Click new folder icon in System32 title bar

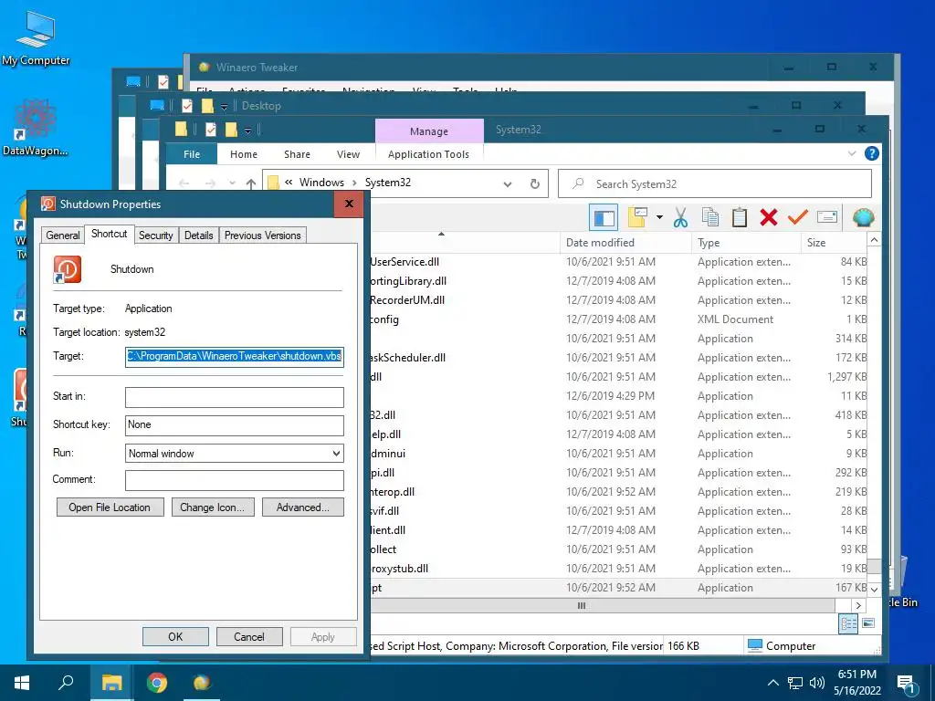coord(231,130)
